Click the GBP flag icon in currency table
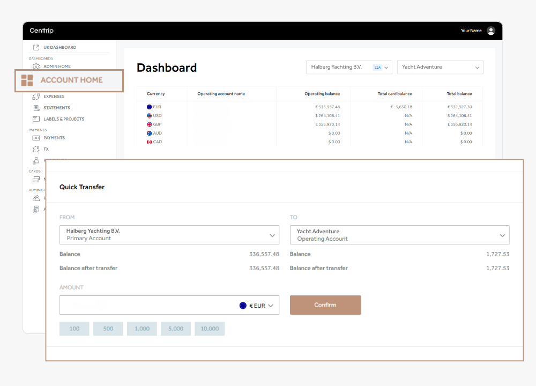This screenshot has height=386, width=536. [150, 124]
